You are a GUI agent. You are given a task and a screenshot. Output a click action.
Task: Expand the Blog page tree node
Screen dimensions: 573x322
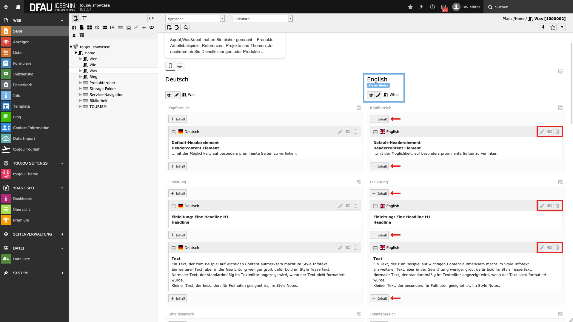pyautogui.click(x=81, y=77)
